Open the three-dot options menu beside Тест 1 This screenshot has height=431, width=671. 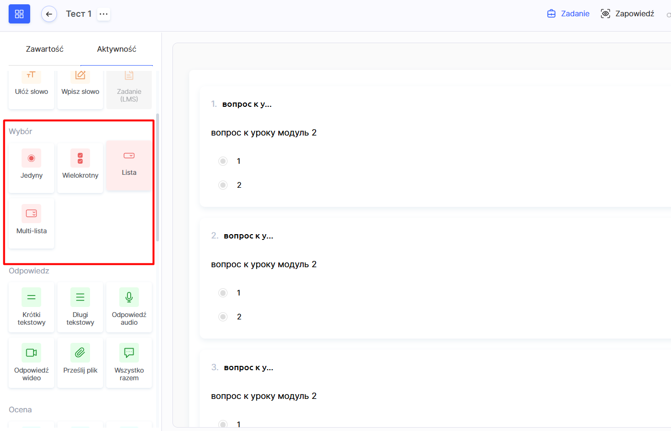coord(103,14)
